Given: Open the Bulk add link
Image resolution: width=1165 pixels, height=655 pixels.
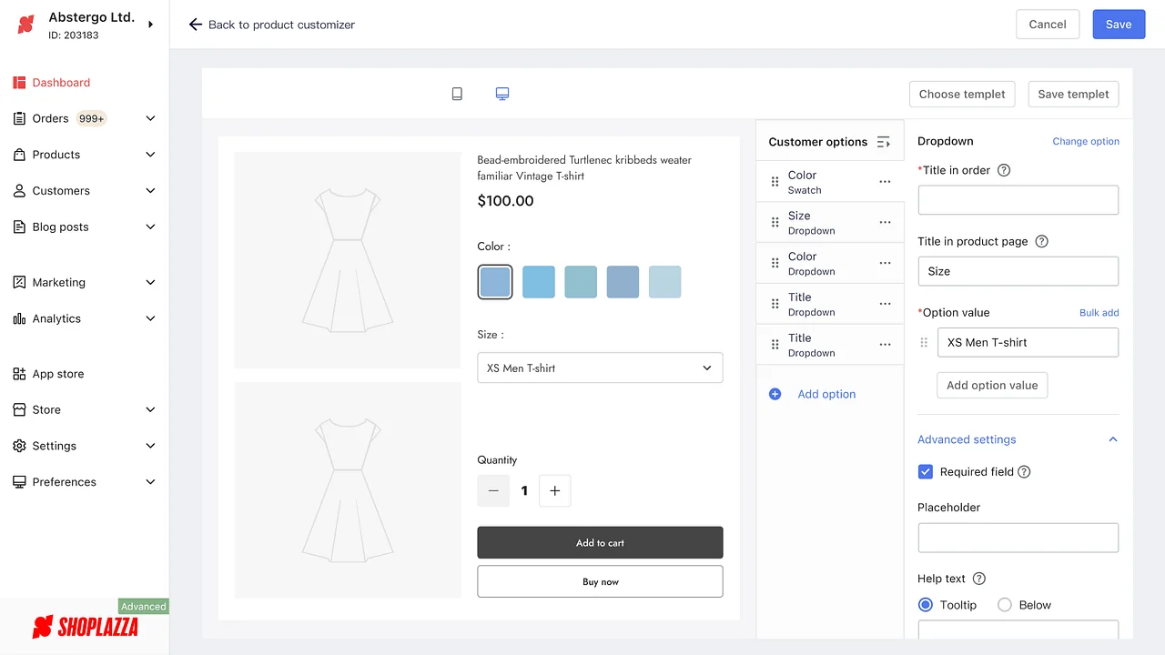Looking at the screenshot, I should [1099, 312].
